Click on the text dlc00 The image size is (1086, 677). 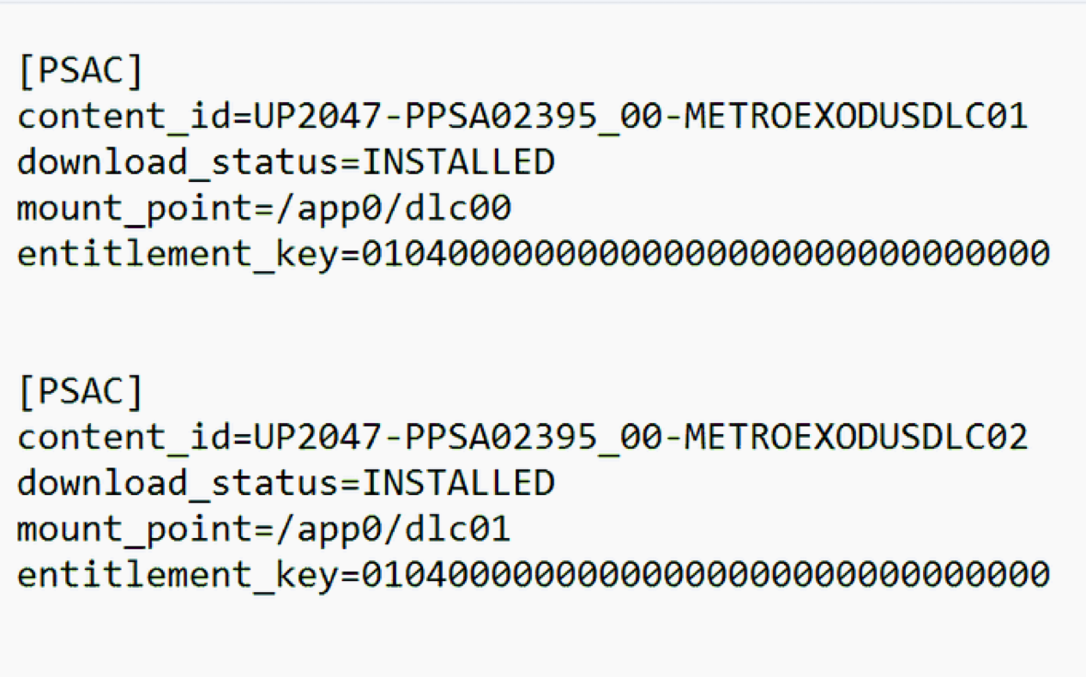(458, 209)
